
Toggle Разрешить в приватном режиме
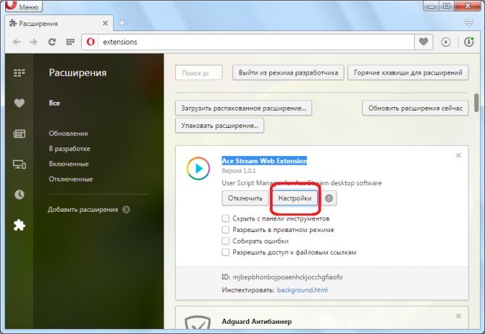tap(225, 230)
